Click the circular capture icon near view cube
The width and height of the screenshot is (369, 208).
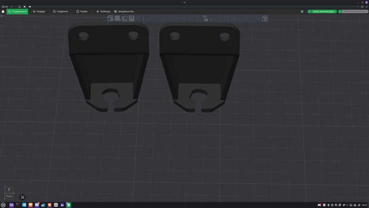coord(23,197)
